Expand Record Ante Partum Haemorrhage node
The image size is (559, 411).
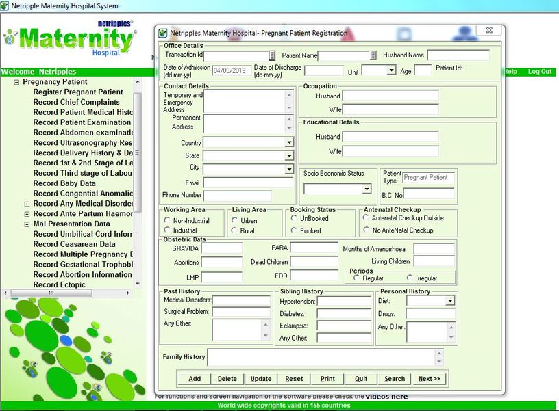click(x=27, y=214)
